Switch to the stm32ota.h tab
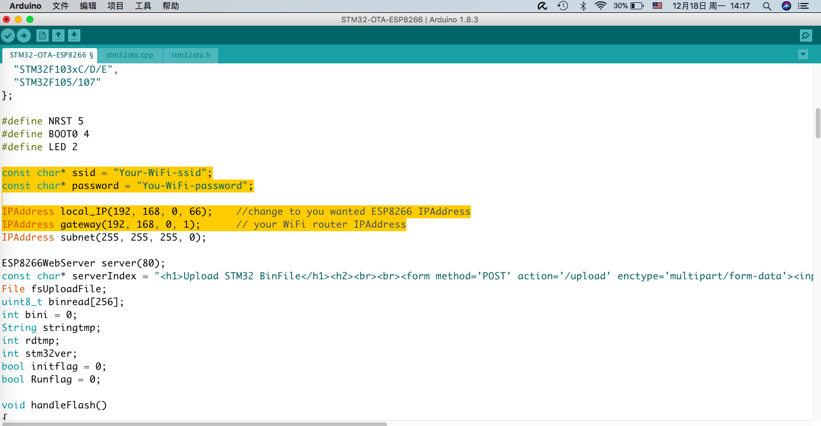The width and height of the screenshot is (821, 426). [191, 55]
